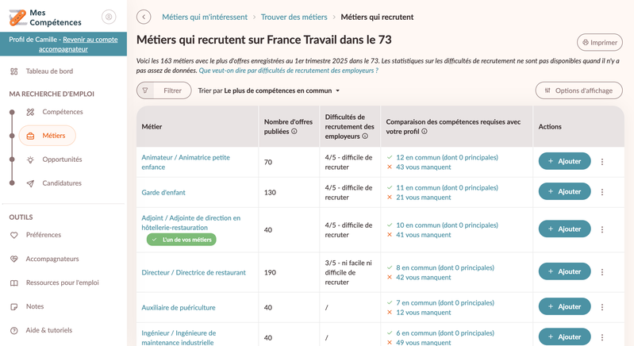Click info icon after votre profil header
This screenshot has width=634, height=346.
[x=425, y=132]
